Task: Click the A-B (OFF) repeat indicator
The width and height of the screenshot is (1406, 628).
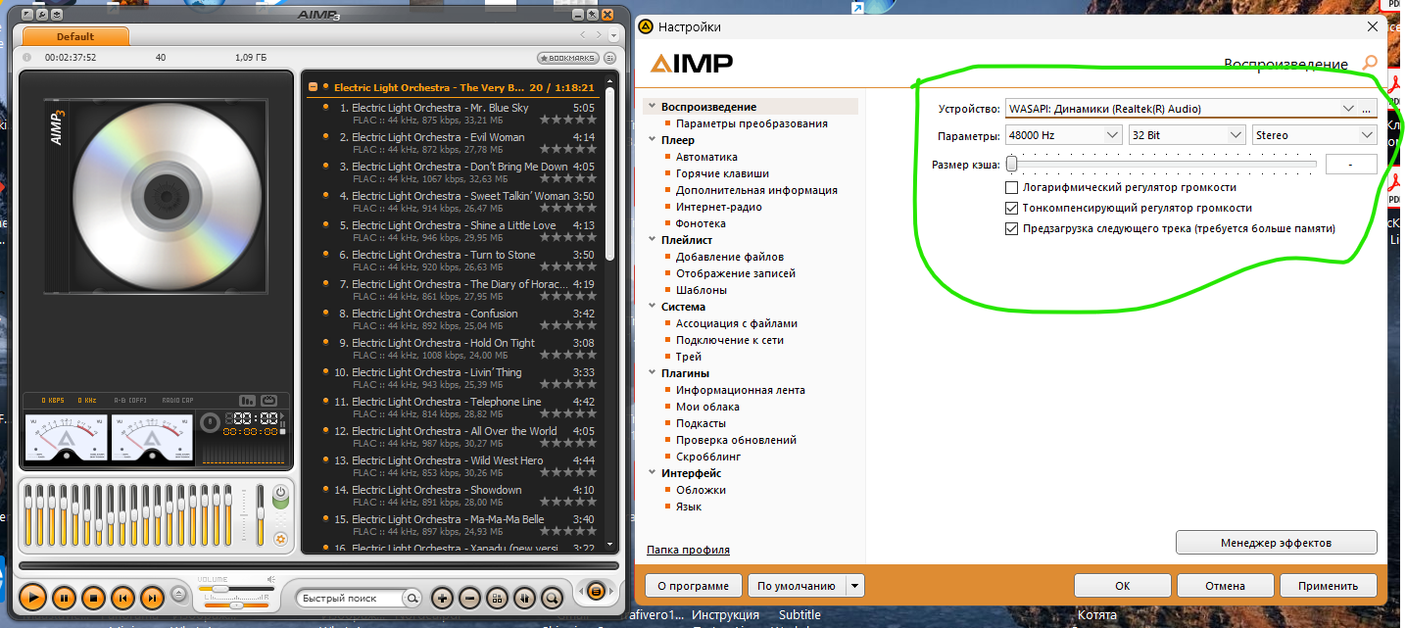Action: point(129,400)
